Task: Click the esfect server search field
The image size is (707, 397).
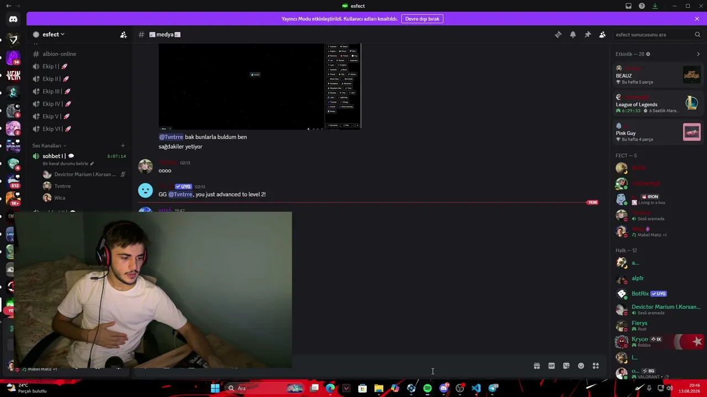Action: point(657,35)
